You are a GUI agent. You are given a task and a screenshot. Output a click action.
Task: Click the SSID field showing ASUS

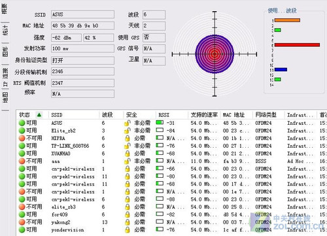[x=82, y=14]
